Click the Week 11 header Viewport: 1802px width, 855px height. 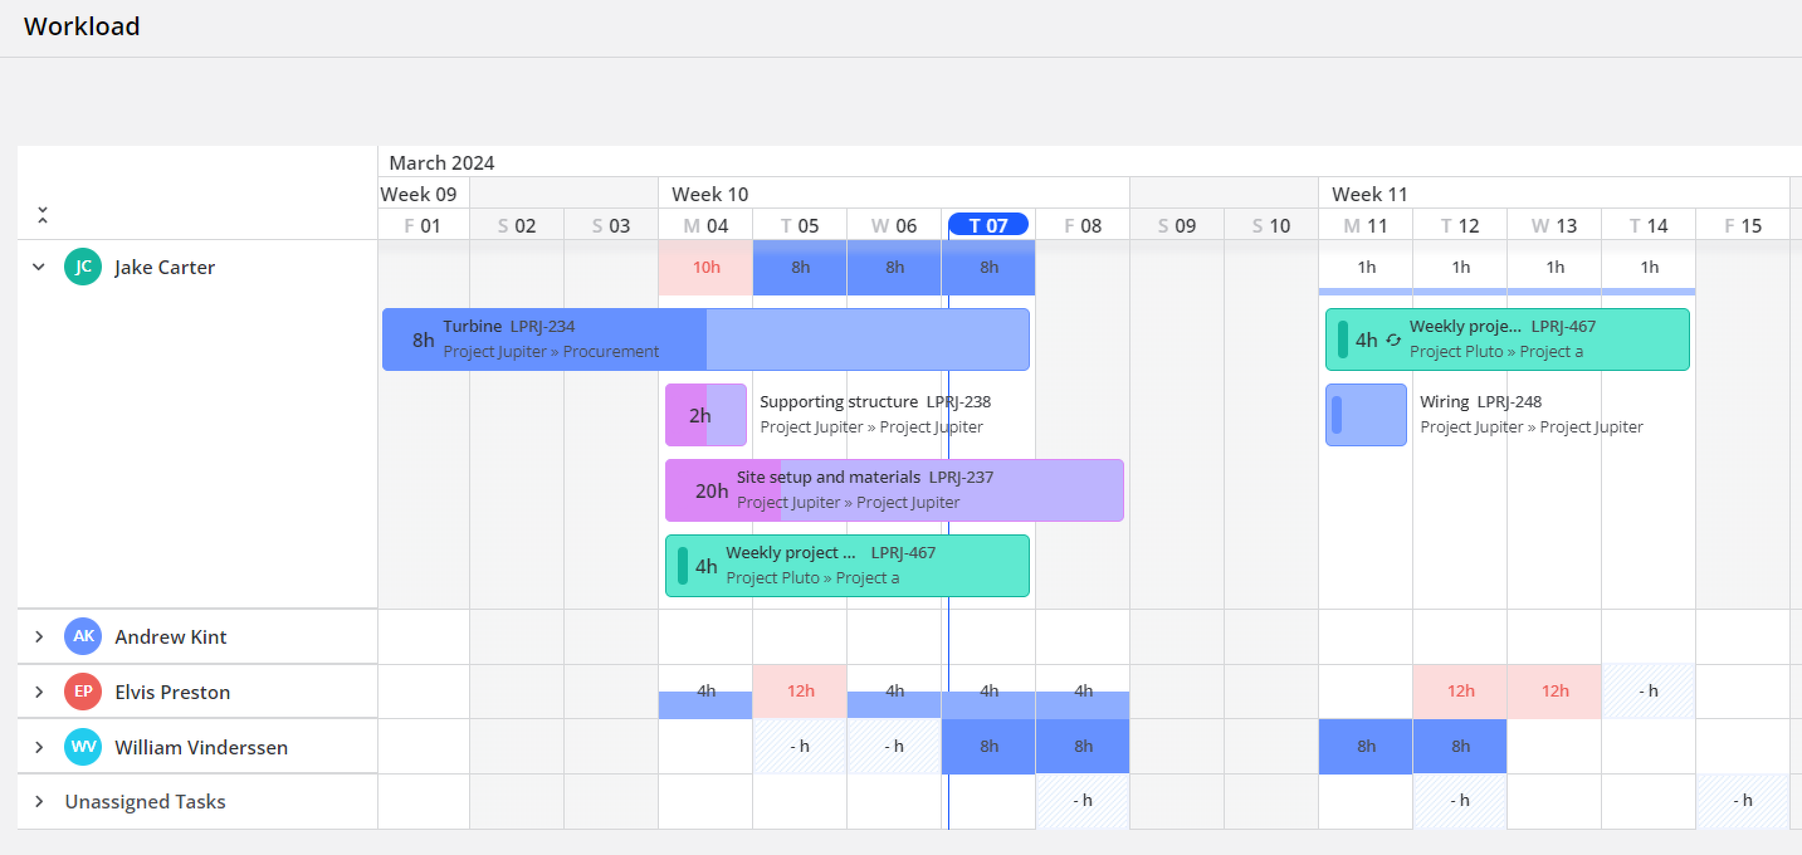pyautogui.click(x=1369, y=194)
